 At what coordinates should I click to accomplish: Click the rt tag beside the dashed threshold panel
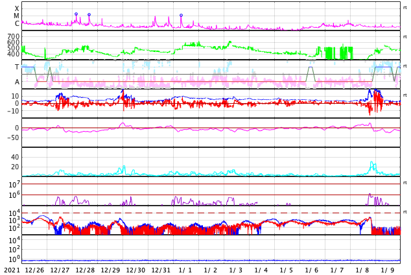[x=405, y=212]
